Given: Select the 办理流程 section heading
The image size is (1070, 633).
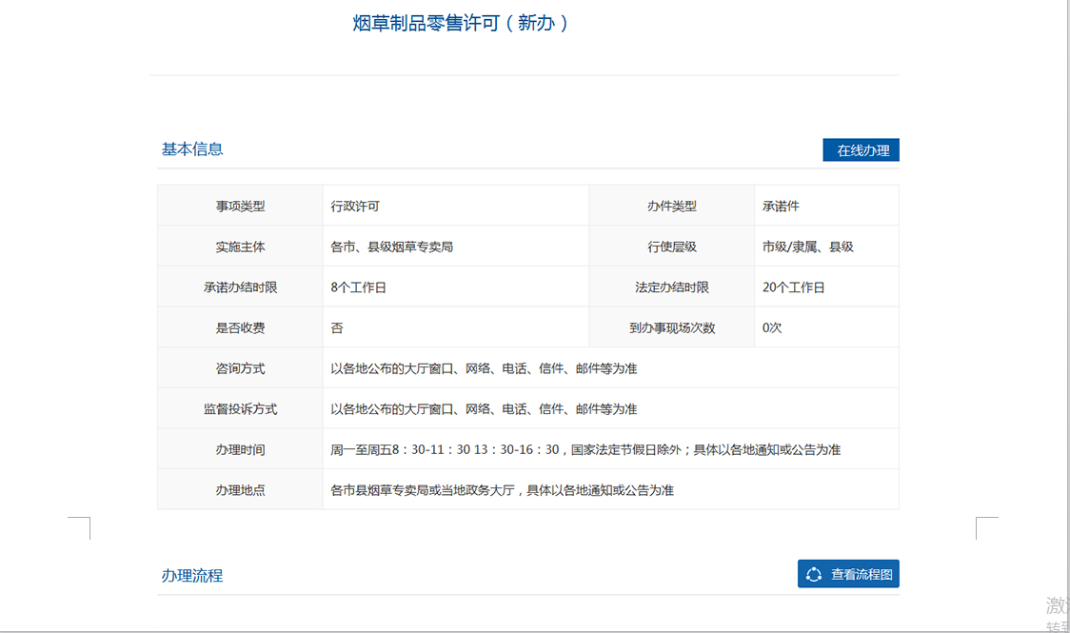Looking at the screenshot, I should tap(192, 575).
